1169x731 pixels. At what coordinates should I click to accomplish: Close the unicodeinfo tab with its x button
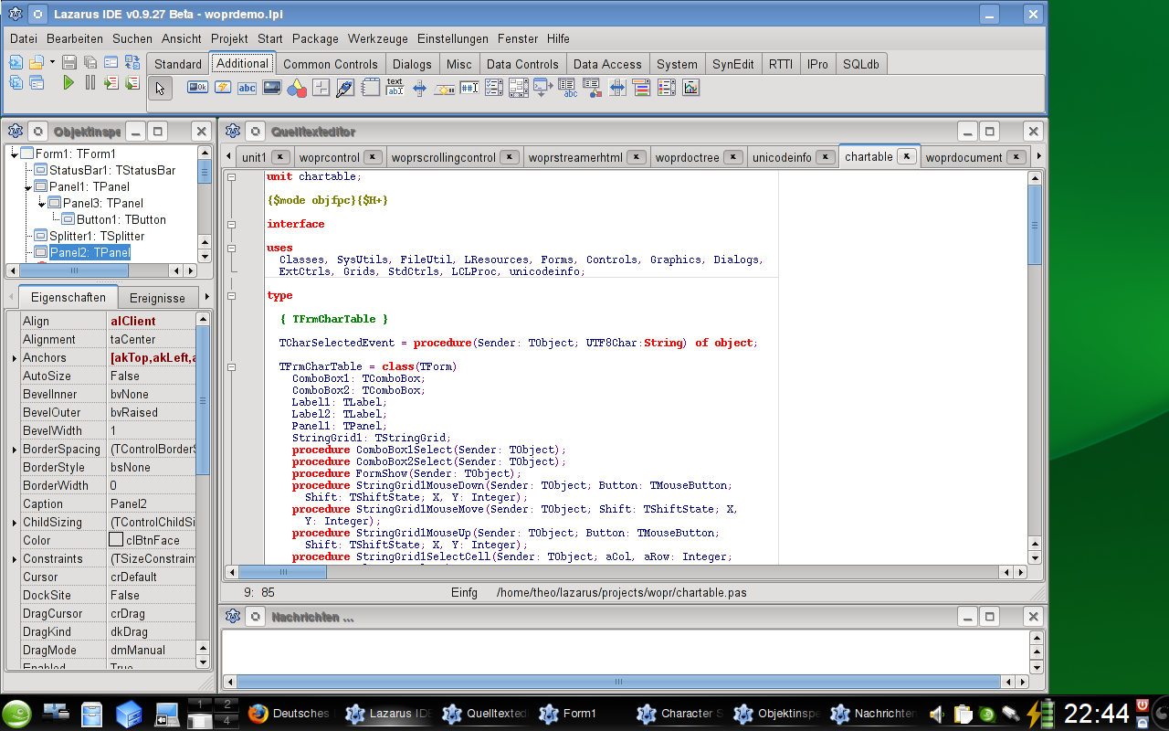click(825, 157)
